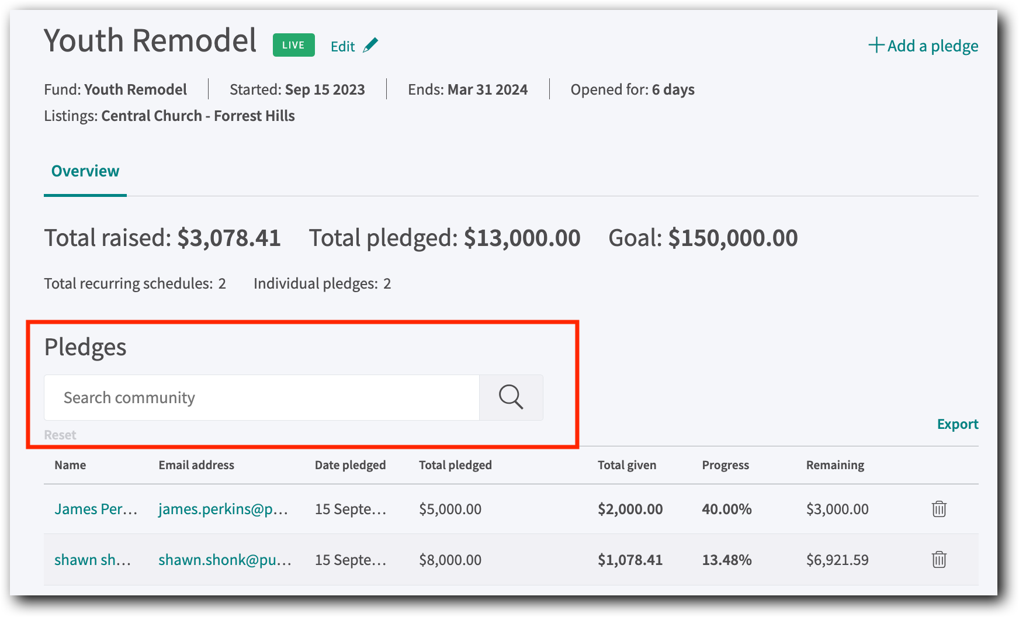Delete James Perkins' pledge using the trash icon

[x=939, y=509]
